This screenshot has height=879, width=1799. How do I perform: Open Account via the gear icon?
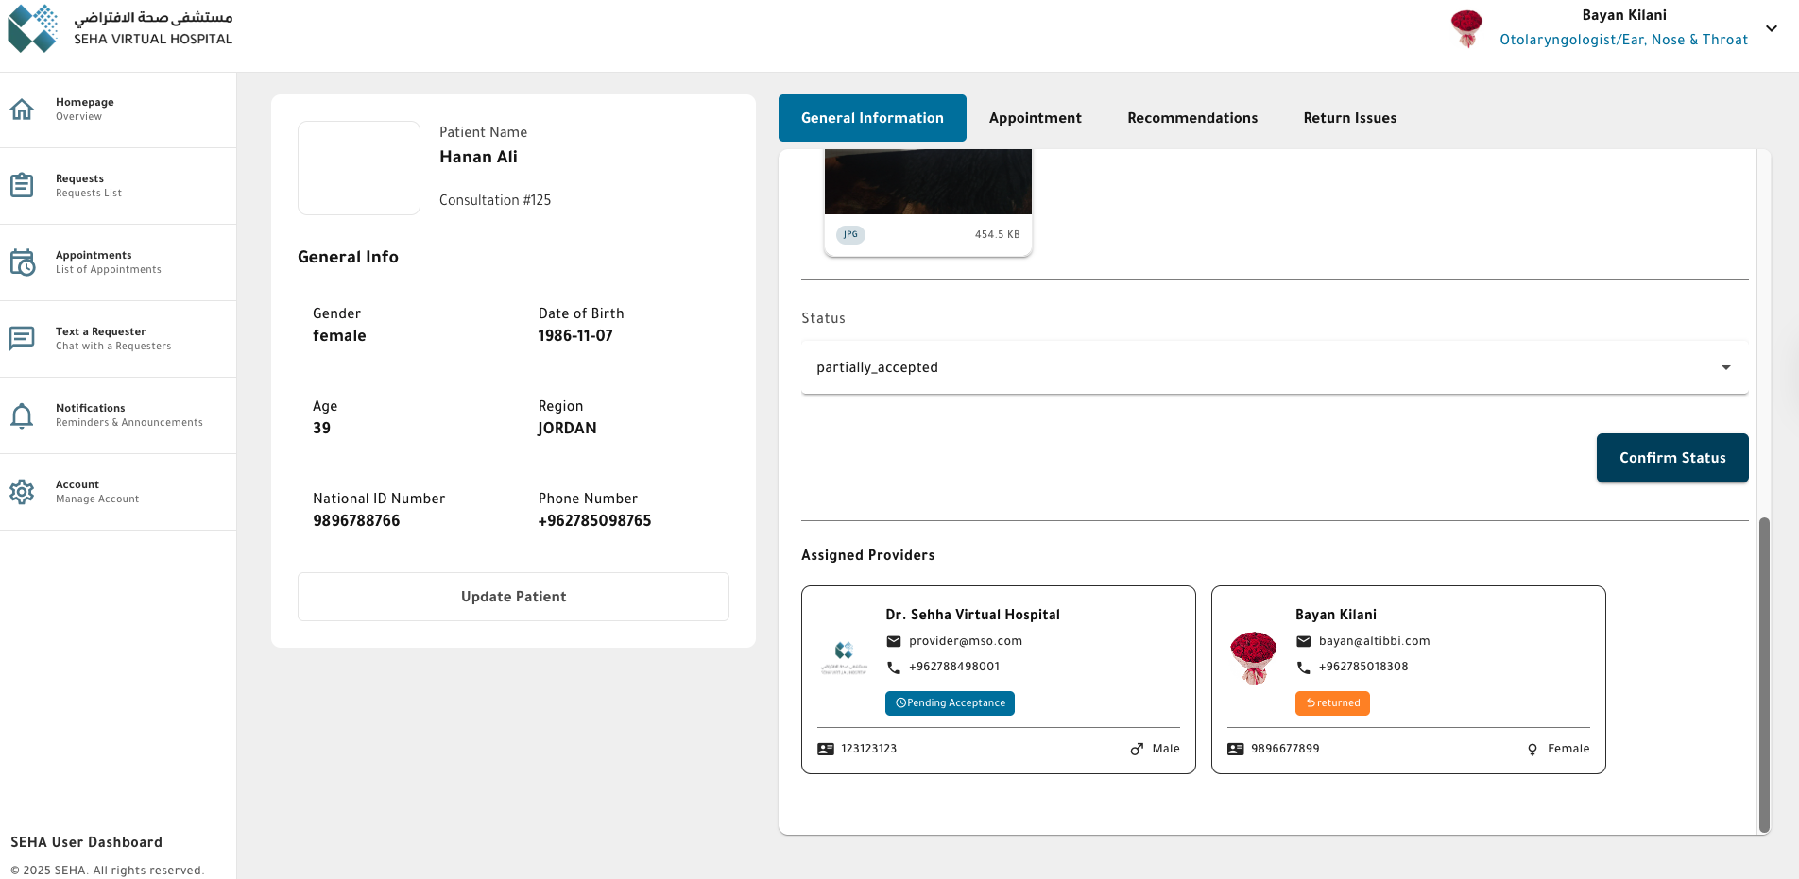point(22,492)
